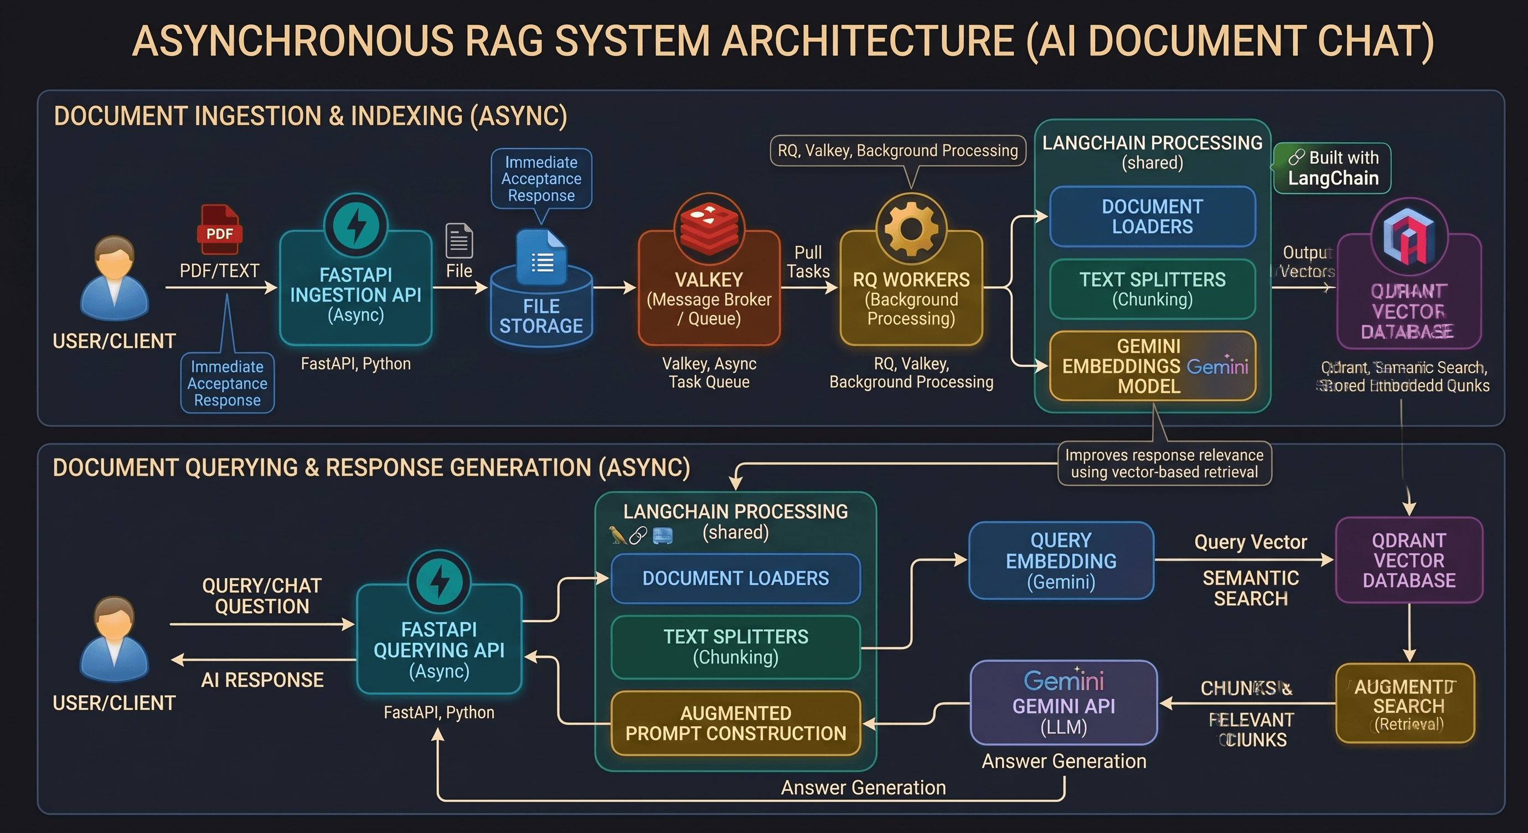Select the upper Qdrant Vector Database box
The height and width of the screenshot is (833, 1528).
tap(1409, 291)
